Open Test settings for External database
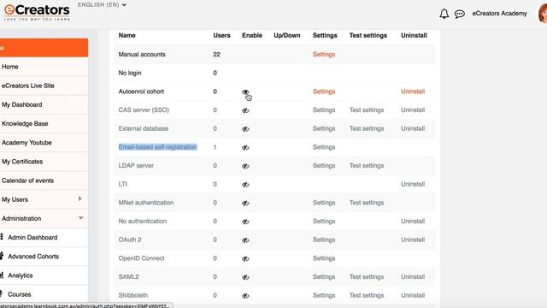The height and width of the screenshot is (308, 547). [x=367, y=128]
